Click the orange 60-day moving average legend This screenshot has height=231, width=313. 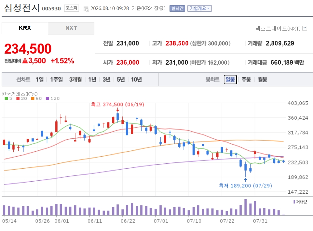click(36, 98)
